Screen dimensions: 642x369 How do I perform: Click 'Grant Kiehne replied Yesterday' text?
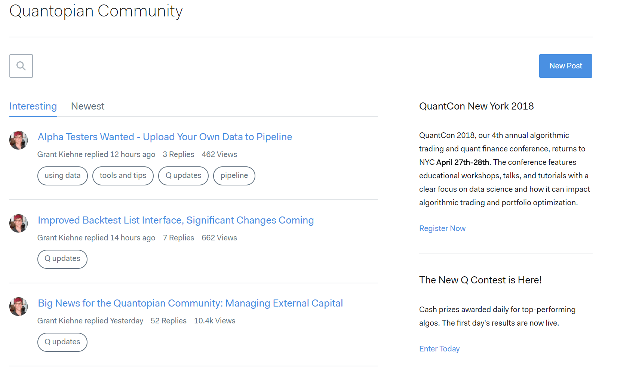click(x=90, y=321)
